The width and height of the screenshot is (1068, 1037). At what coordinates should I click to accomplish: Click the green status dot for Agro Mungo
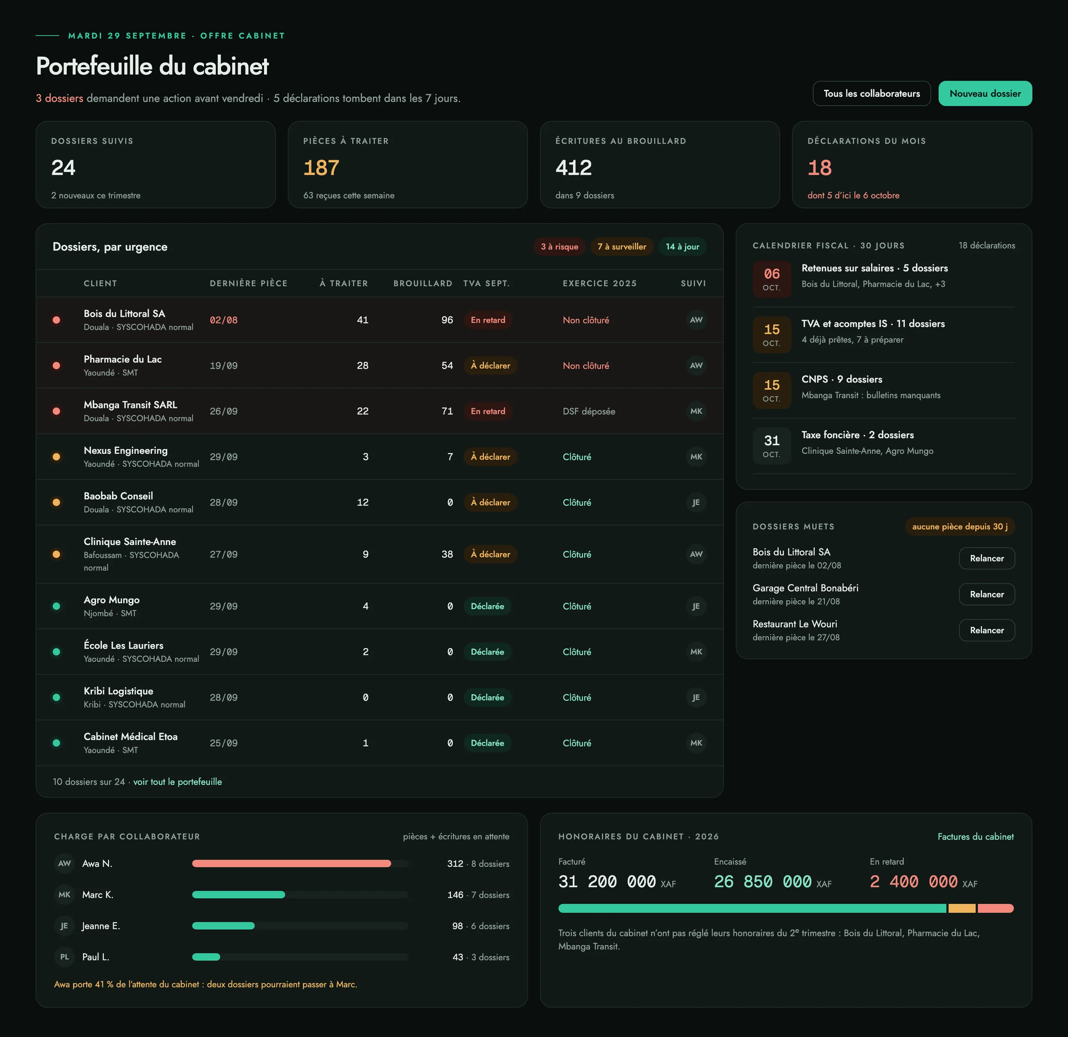pyautogui.click(x=56, y=606)
